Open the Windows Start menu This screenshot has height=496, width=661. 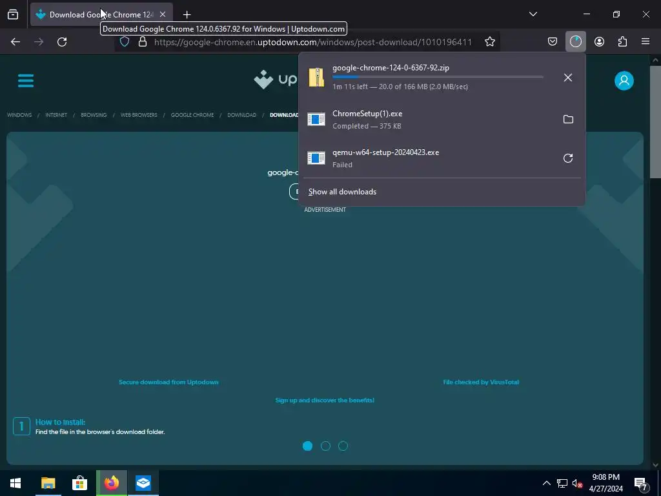[15, 483]
